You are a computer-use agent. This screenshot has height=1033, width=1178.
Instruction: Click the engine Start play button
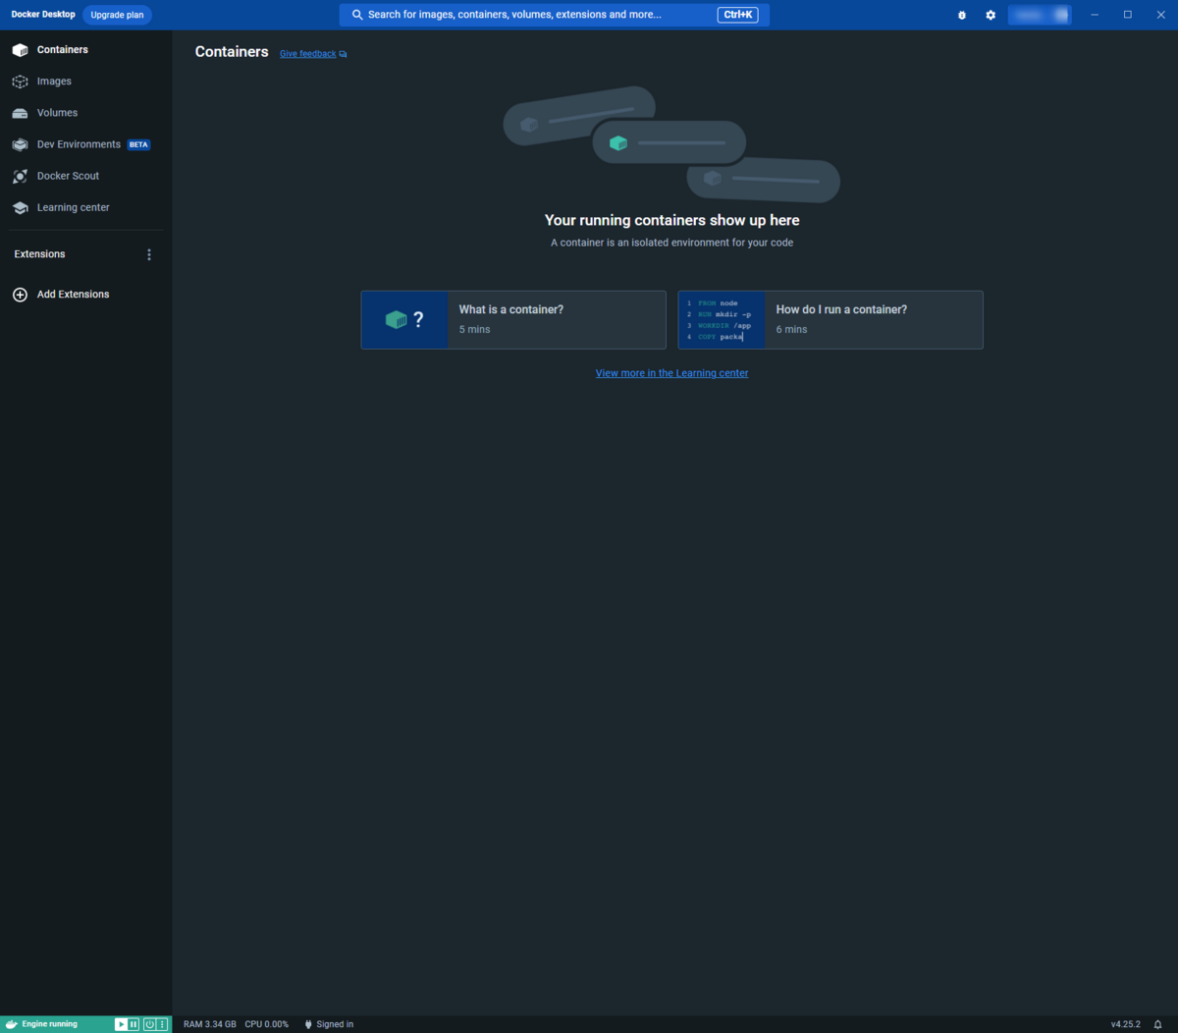click(x=121, y=1024)
